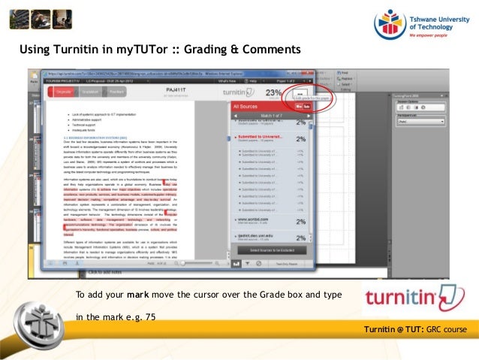
Task: Go to next match arrow
Action: pyautogui.click(x=309, y=116)
